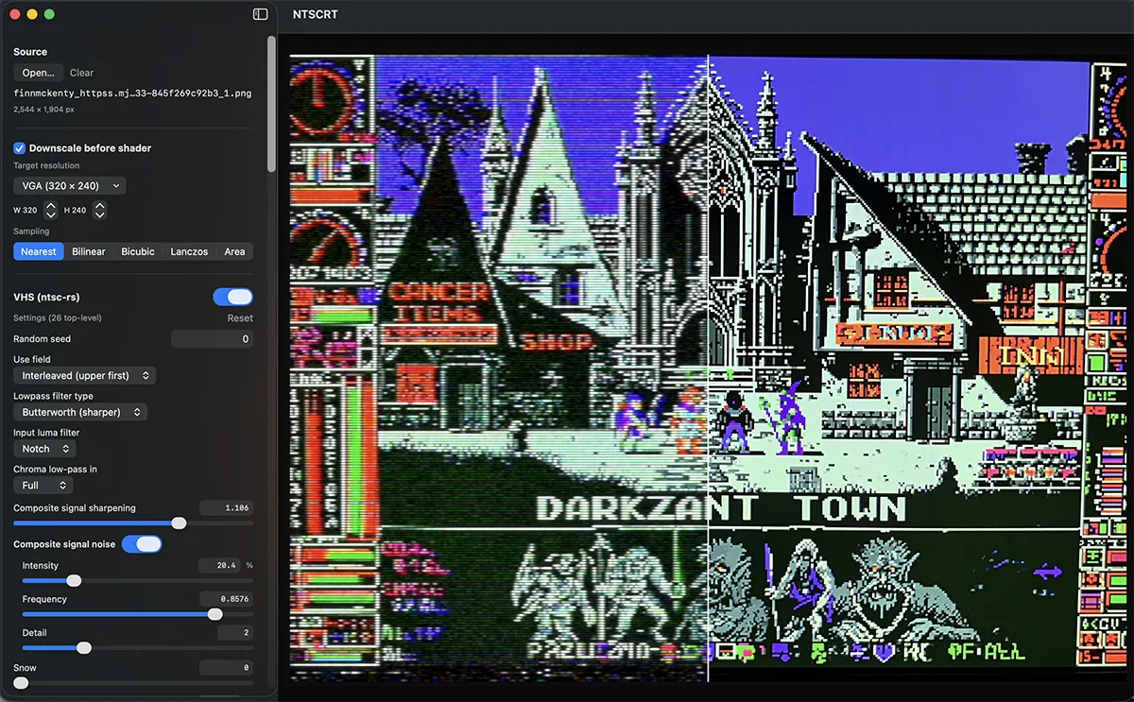Click the Frequency value 0.8576 field

click(x=226, y=599)
